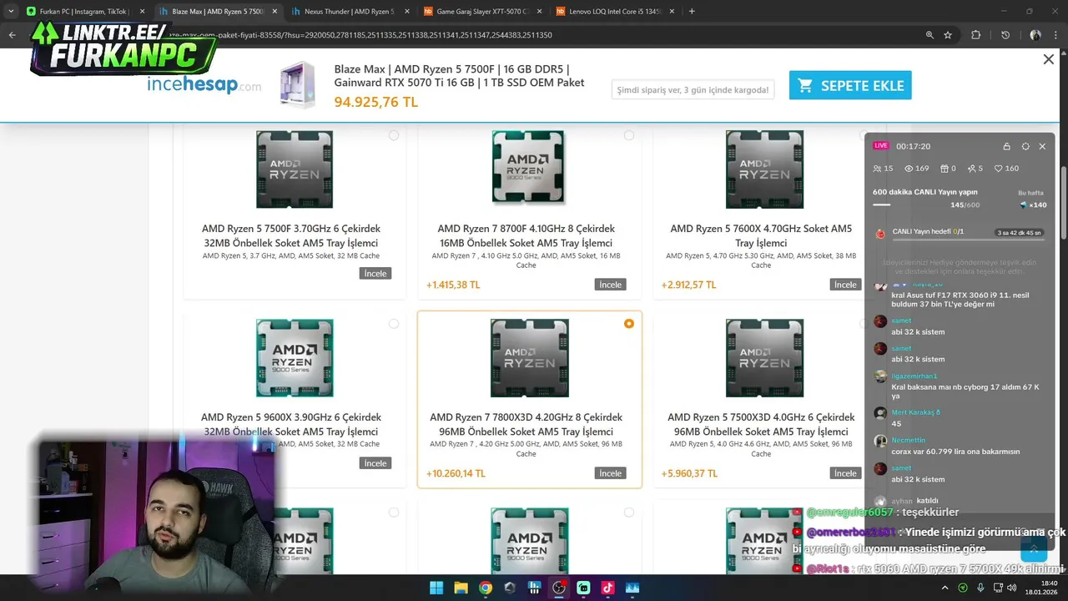Image resolution: width=1068 pixels, height=601 pixels.
Task: Select the Blaze Max AMD Ryzen tab
Action: [x=218, y=12]
